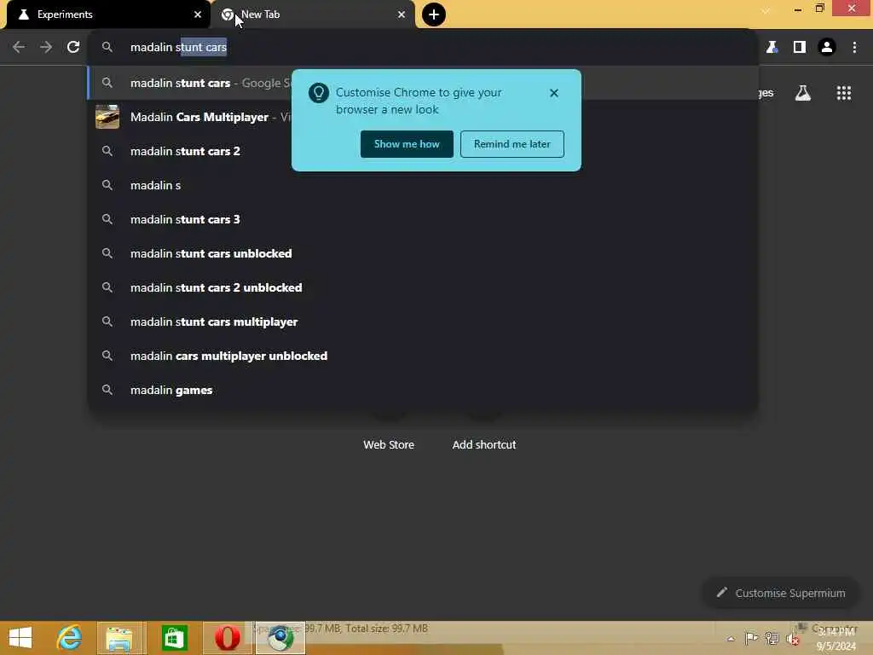
Task: Open the three-dot Chrome menu
Action: pyautogui.click(x=854, y=48)
